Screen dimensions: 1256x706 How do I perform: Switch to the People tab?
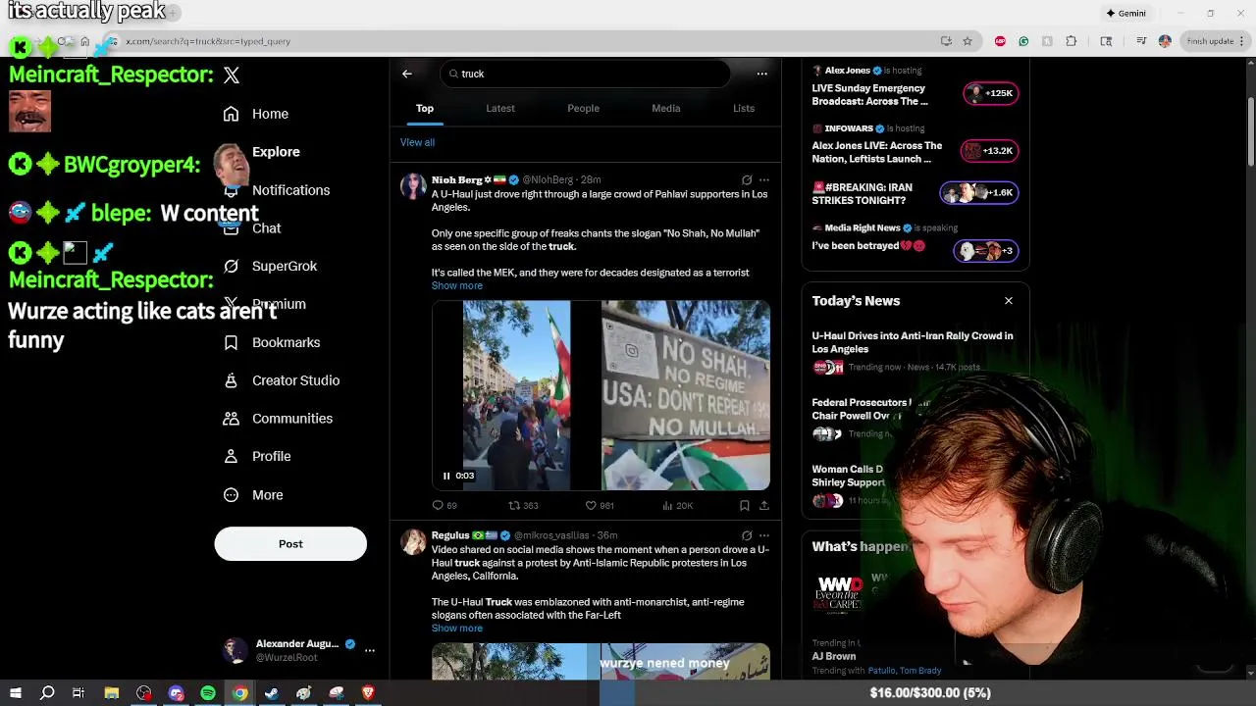click(583, 109)
